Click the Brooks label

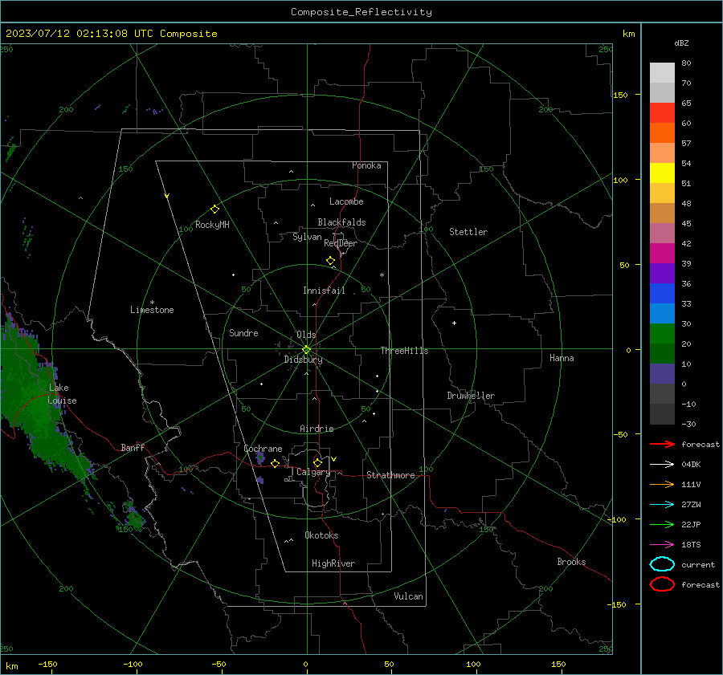571,562
